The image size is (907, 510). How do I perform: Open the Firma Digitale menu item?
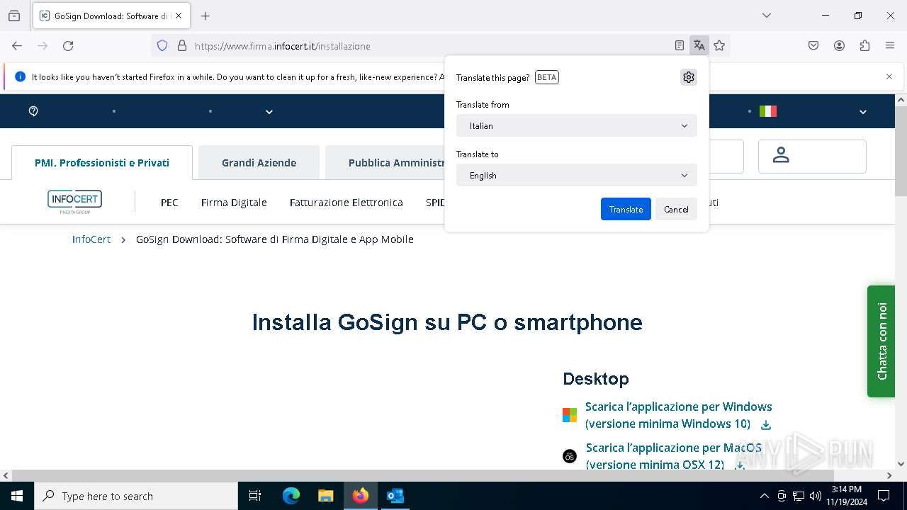[x=234, y=202]
